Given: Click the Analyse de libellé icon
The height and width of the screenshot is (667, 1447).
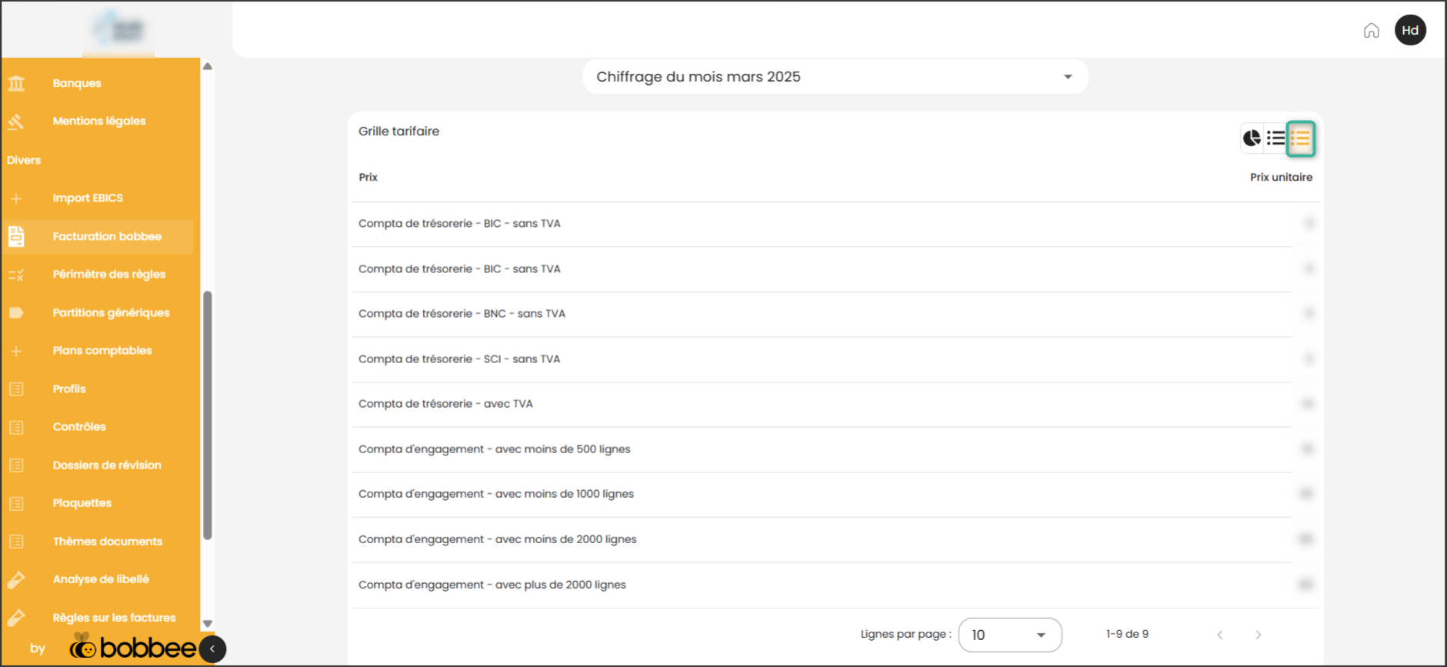Looking at the screenshot, I should [16, 579].
